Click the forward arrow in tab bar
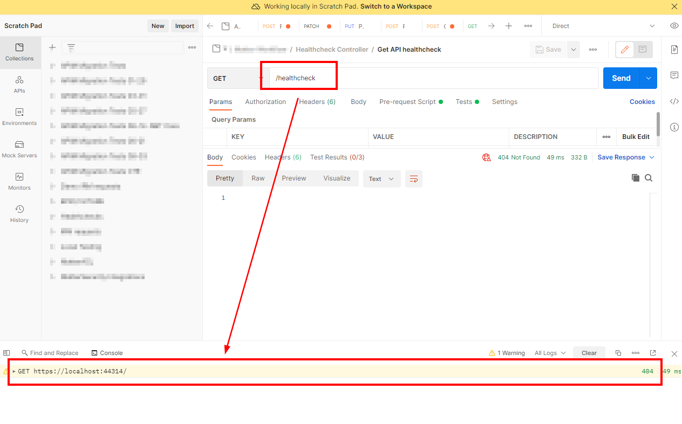682x424 pixels. pos(491,26)
